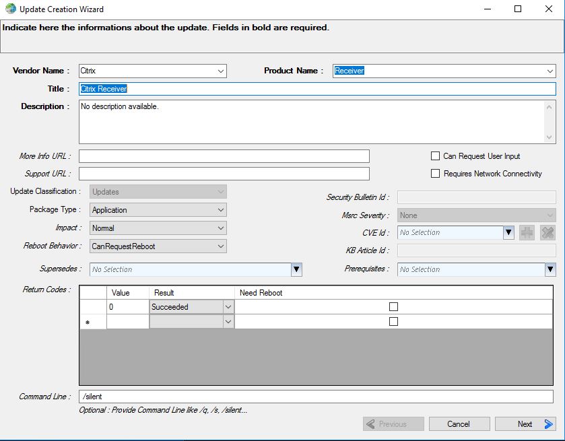The image size is (565, 441).
Task: Click the Update Classification dropdown
Action: 158,192
